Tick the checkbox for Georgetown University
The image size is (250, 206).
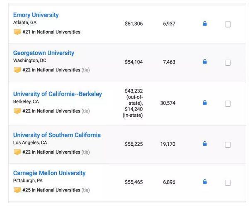[x=228, y=62]
